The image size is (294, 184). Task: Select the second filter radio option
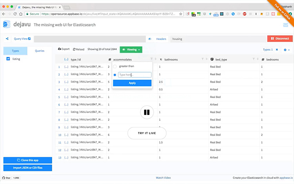pos(115,75)
